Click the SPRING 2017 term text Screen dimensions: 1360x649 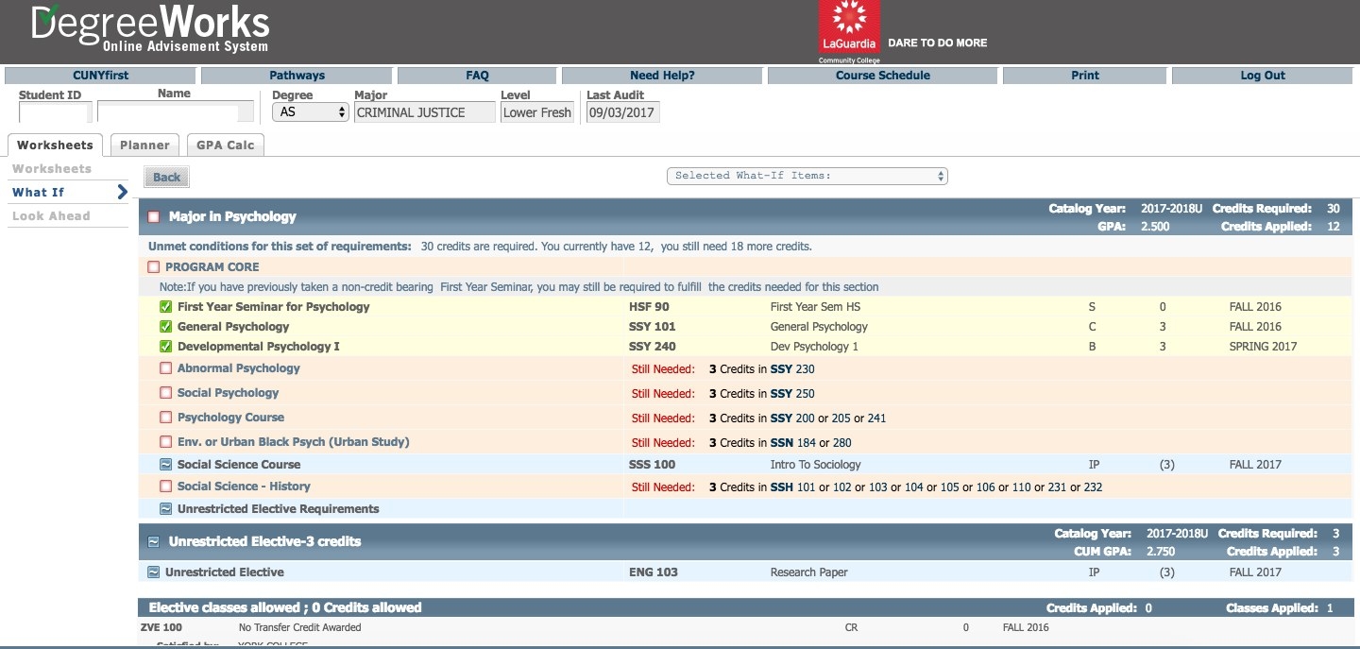(1264, 347)
